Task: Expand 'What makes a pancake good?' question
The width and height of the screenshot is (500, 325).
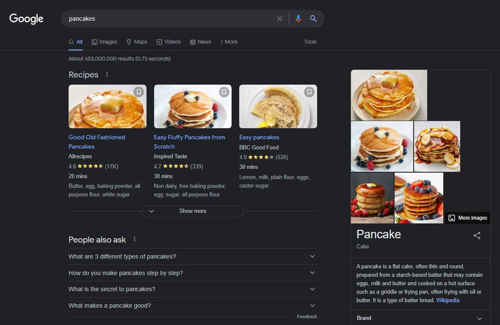Action: click(193, 306)
